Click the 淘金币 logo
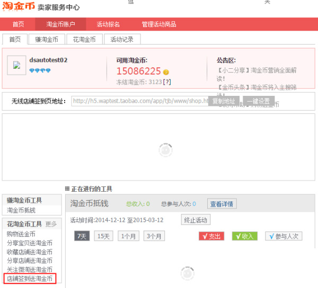 click(x=19, y=6)
